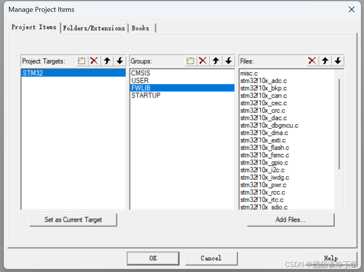
Task: Move project target up
Action: tap(107, 61)
